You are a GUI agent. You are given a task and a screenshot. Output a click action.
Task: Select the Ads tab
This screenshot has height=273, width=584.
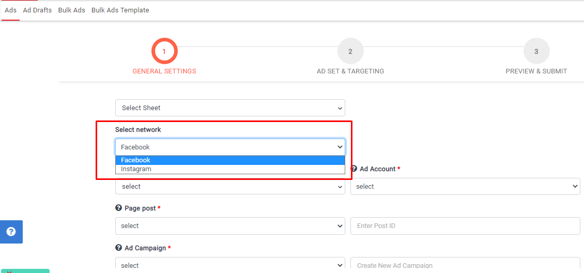tap(10, 10)
